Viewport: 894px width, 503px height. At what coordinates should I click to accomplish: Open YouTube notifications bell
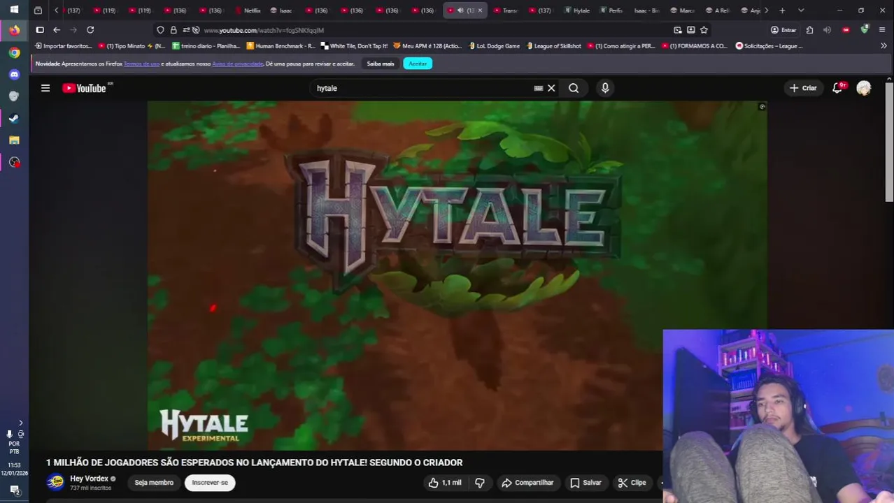tap(837, 88)
